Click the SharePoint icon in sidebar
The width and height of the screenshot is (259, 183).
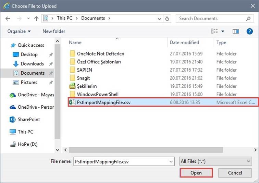pos(13,119)
